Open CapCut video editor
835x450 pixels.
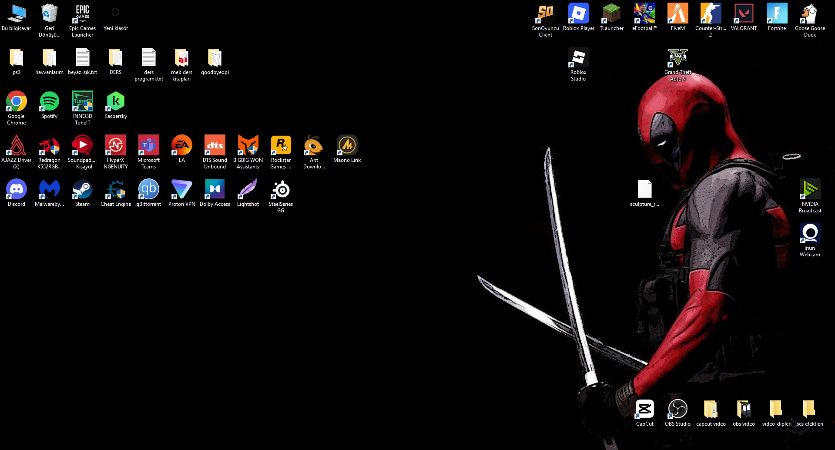coord(644,408)
